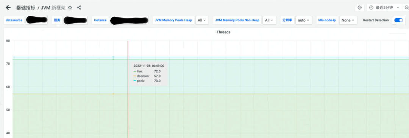409x138 pixels.
Task: Click the k8s-node-ip label
Action: [327, 20]
